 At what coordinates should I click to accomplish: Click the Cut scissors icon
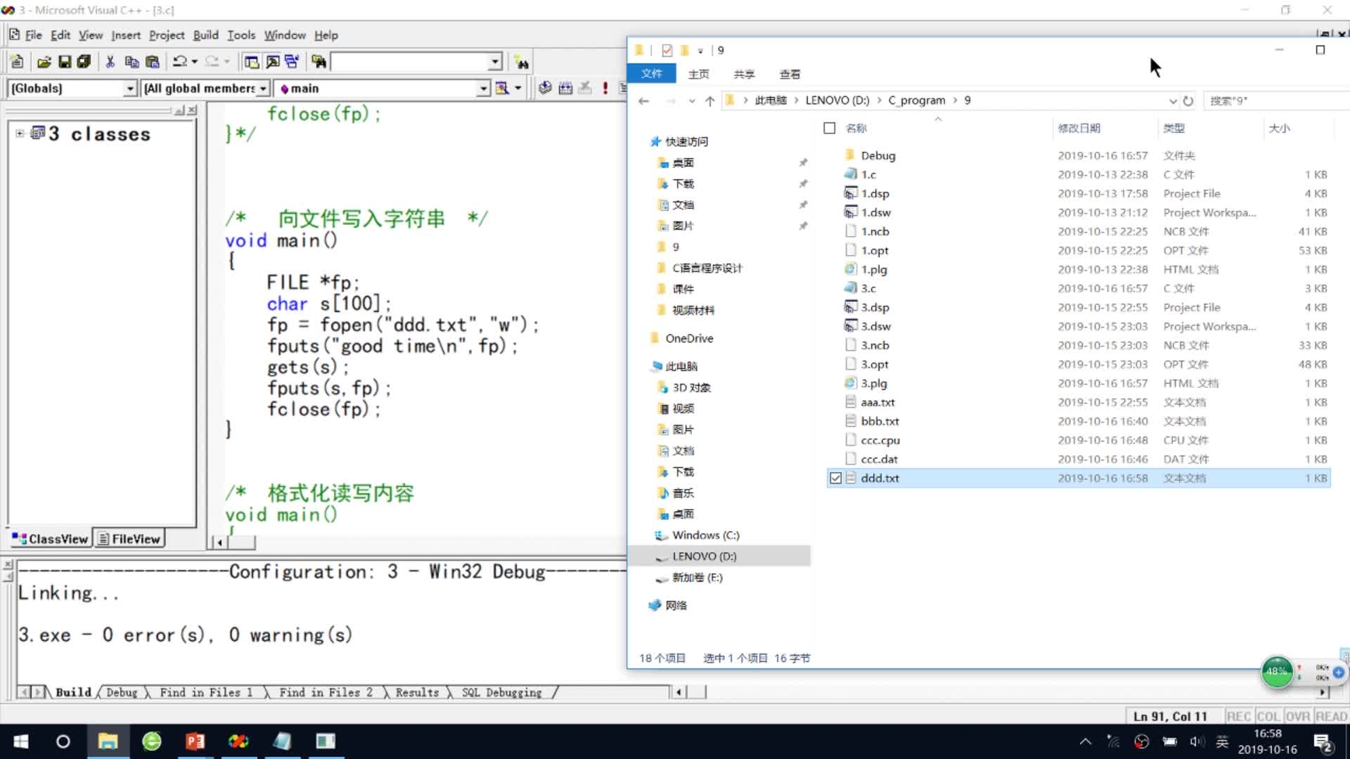tap(110, 63)
